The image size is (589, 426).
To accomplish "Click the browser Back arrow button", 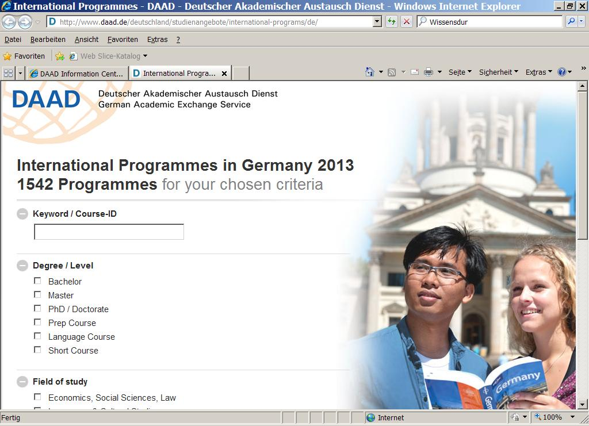I will 9,22.
